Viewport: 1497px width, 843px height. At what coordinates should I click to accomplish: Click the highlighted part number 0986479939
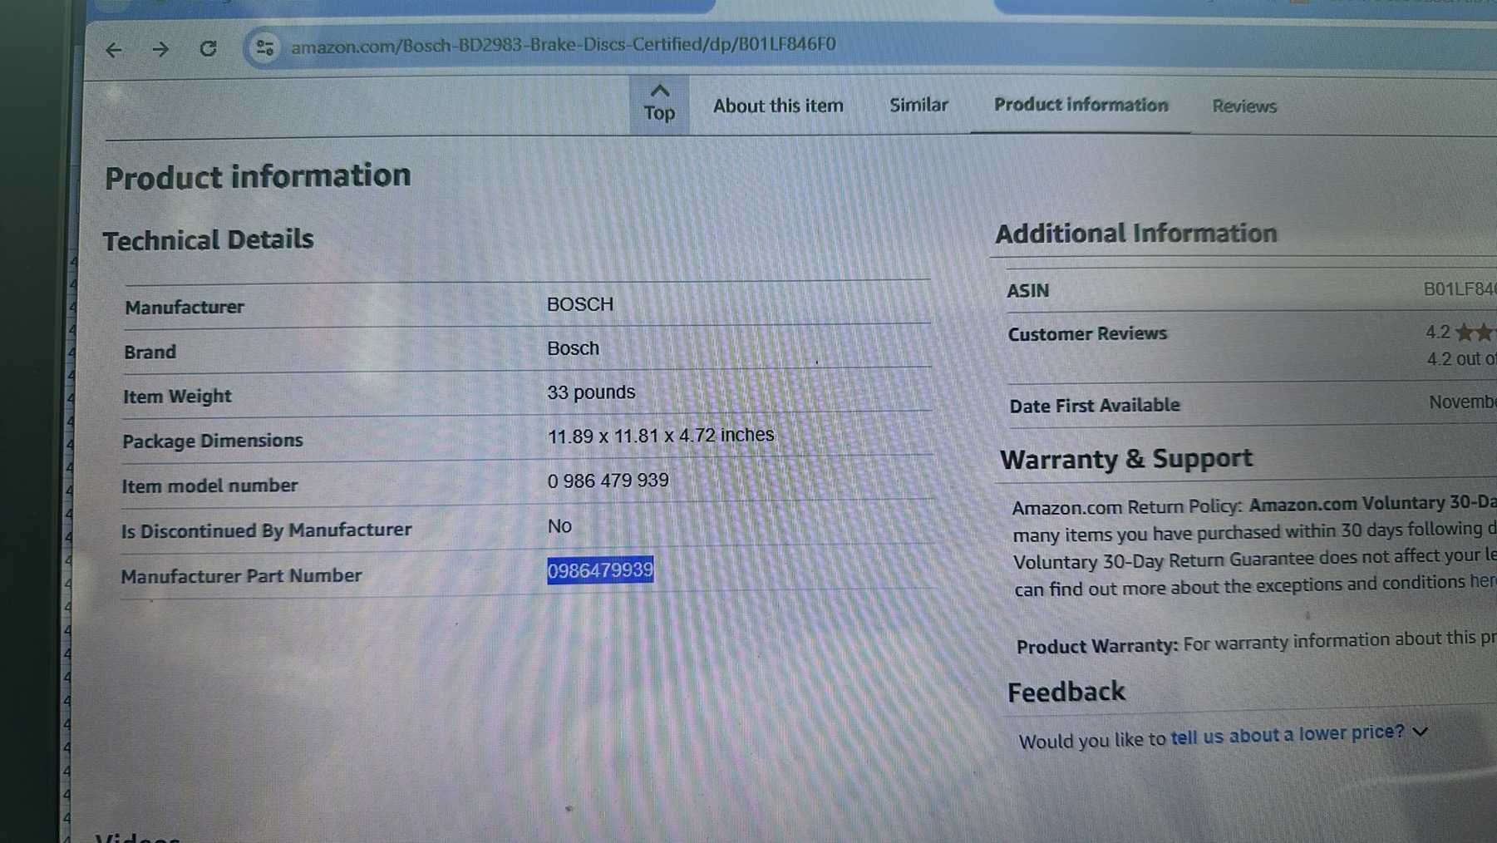click(x=600, y=570)
